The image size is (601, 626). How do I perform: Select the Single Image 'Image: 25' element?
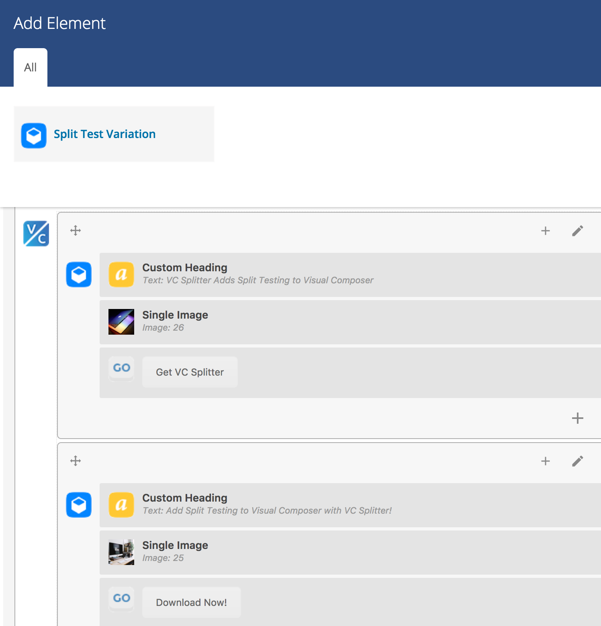[x=350, y=553]
